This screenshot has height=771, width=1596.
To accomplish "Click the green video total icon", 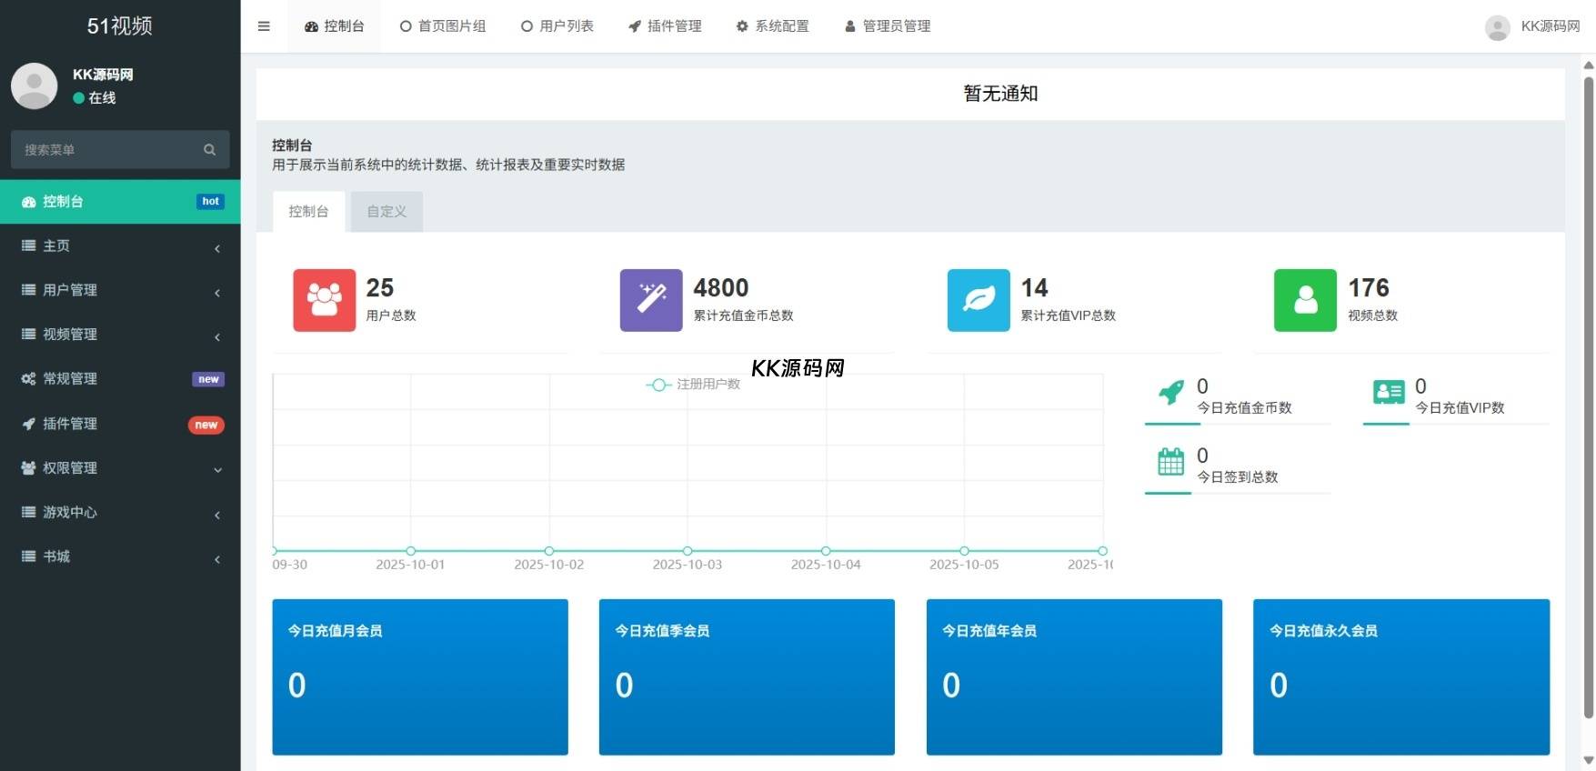I will coord(1305,300).
